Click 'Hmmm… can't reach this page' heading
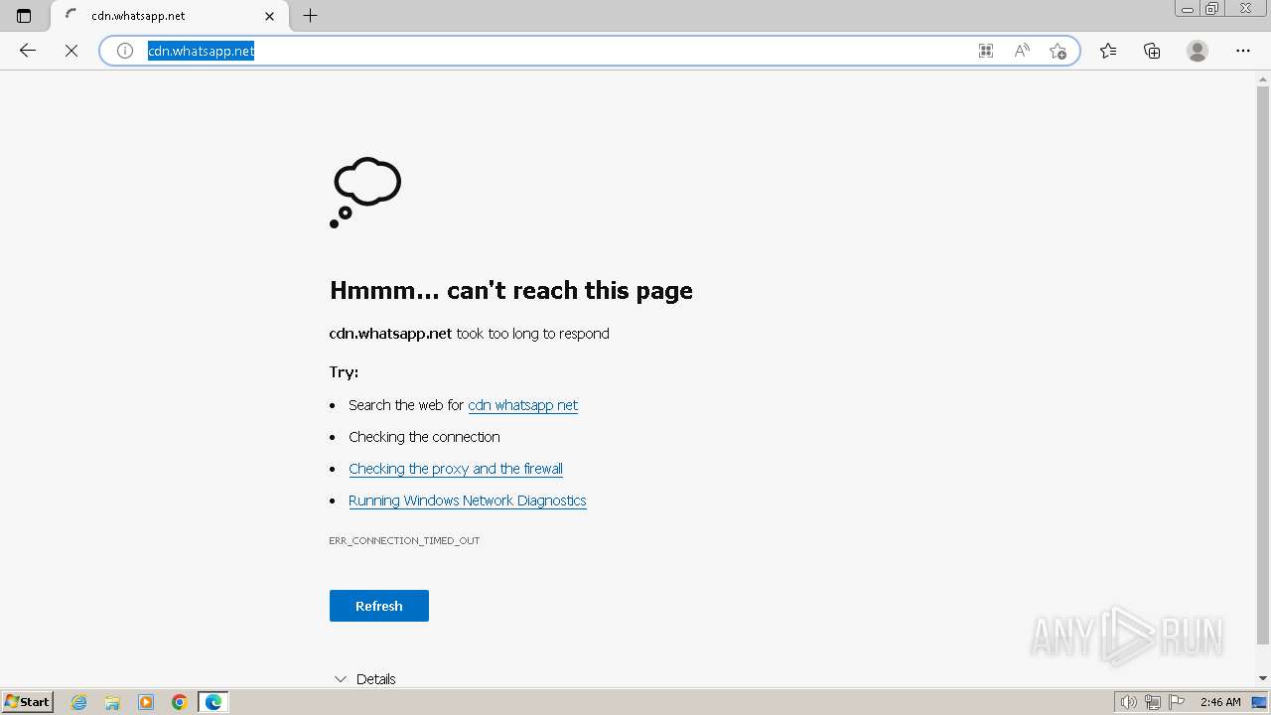 tap(511, 290)
